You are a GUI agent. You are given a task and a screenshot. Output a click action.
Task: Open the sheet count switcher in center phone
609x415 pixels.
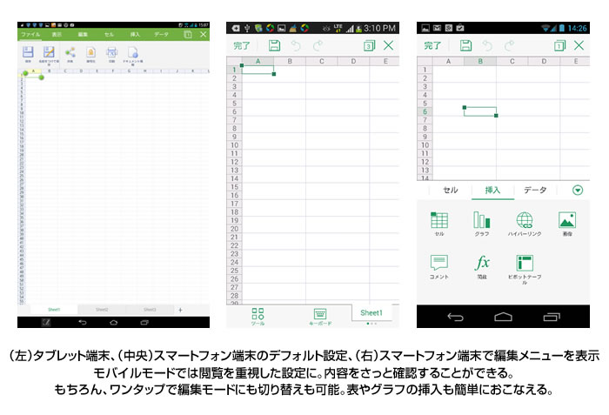pos(368,45)
